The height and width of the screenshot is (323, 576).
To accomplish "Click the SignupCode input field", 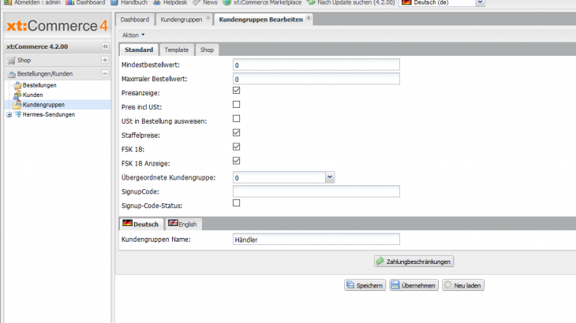I will pos(316,191).
